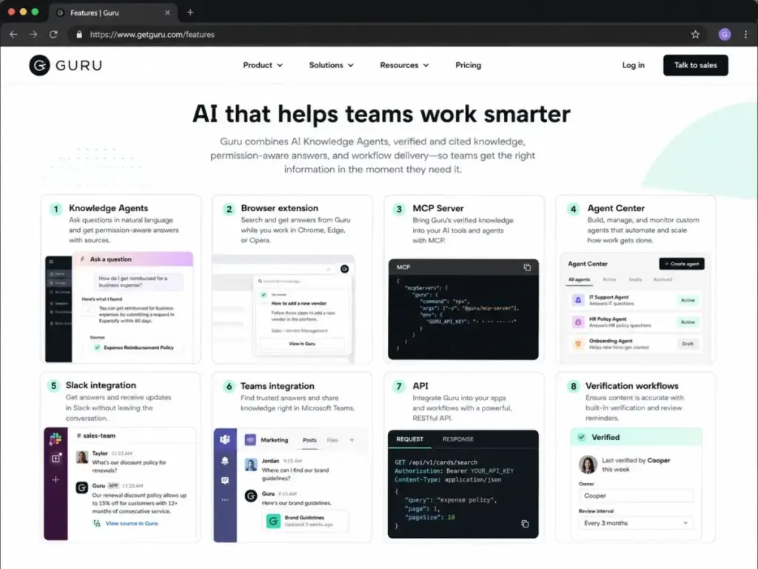Select All agents tab in Agent Center
This screenshot has height=569, width=758.
pyautogui.click(x=579, y=279)
